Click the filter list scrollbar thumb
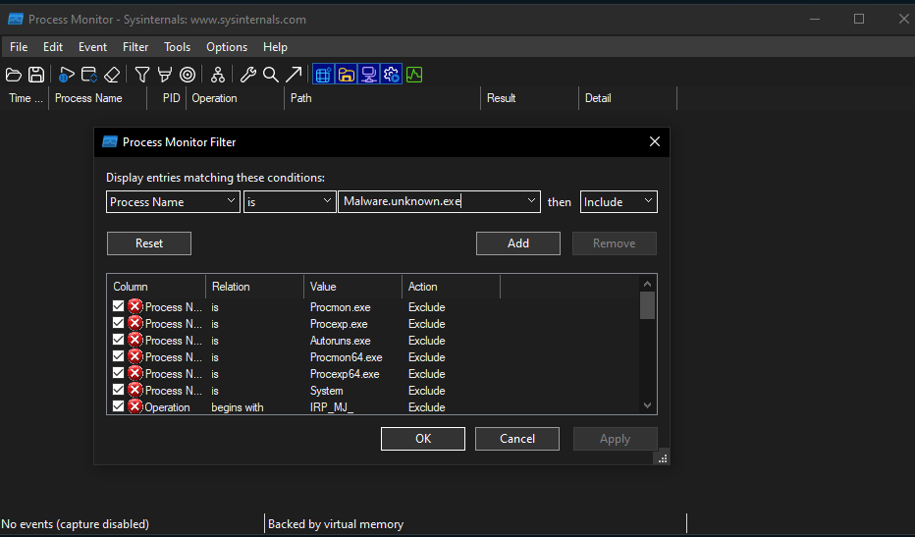The height and width of the screenshot is (537, 915). pos(647,305)
